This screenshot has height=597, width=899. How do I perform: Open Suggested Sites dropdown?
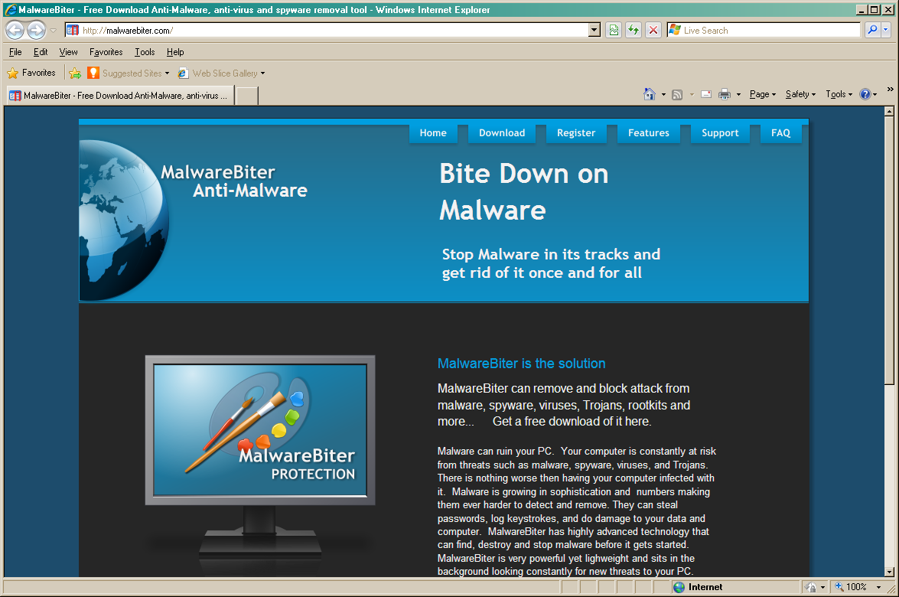[129, 73]
